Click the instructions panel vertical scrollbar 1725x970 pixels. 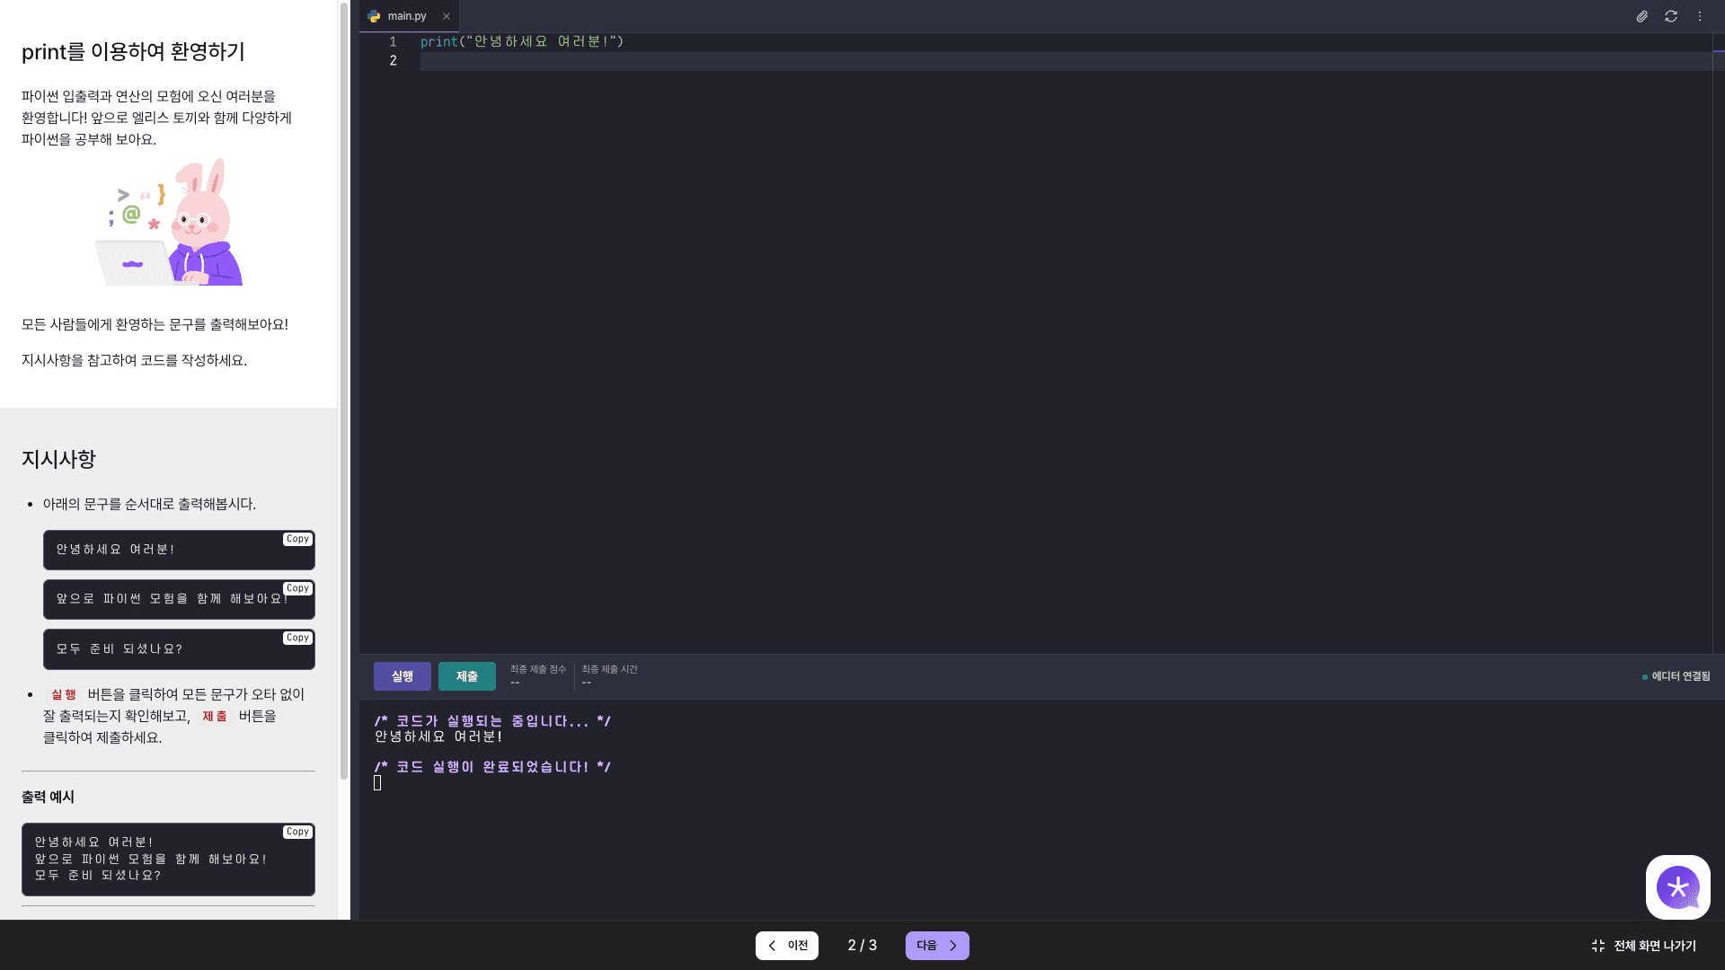(x=343, y=386)
